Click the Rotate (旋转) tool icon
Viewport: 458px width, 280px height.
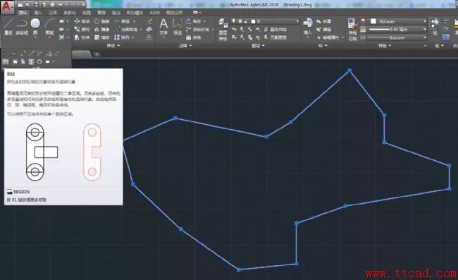point(97,21)
